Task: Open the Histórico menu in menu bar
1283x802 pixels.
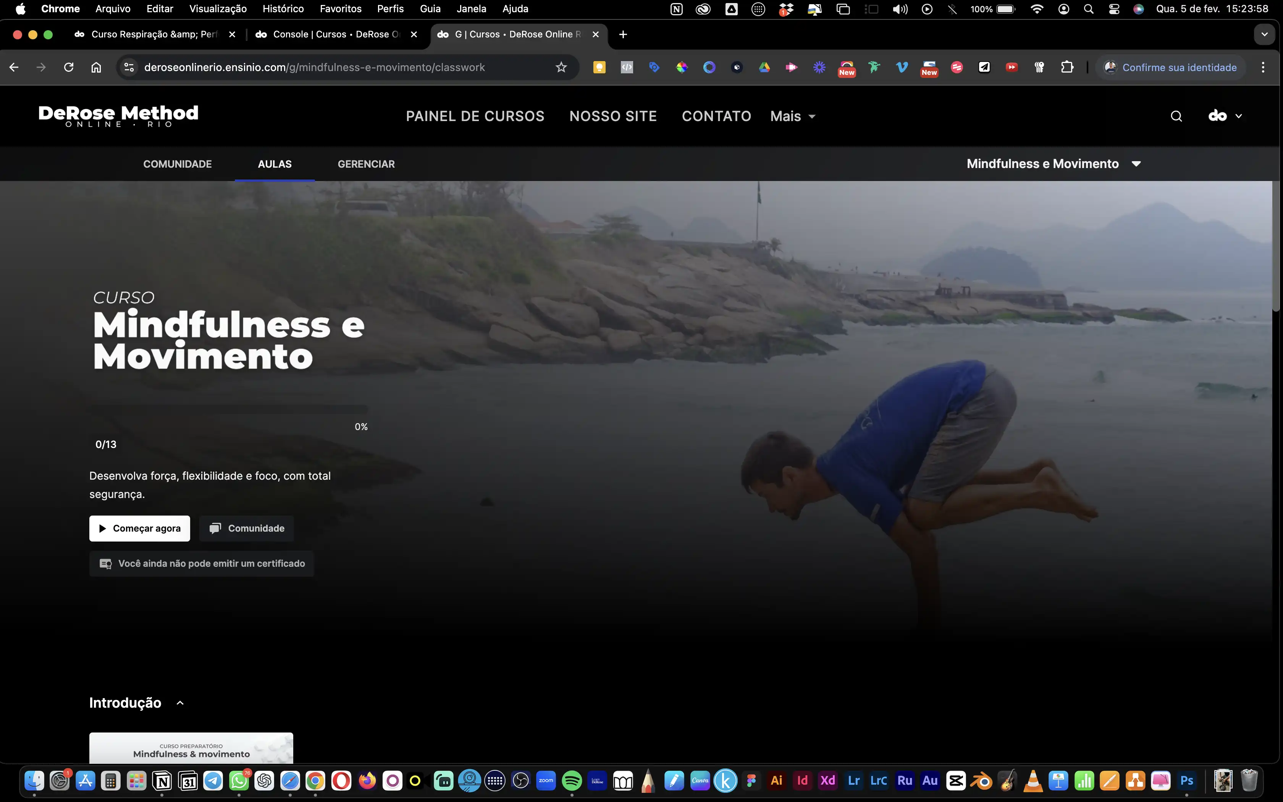Action: 283,8
